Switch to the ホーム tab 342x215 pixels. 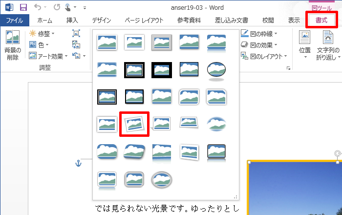[45, 21]
